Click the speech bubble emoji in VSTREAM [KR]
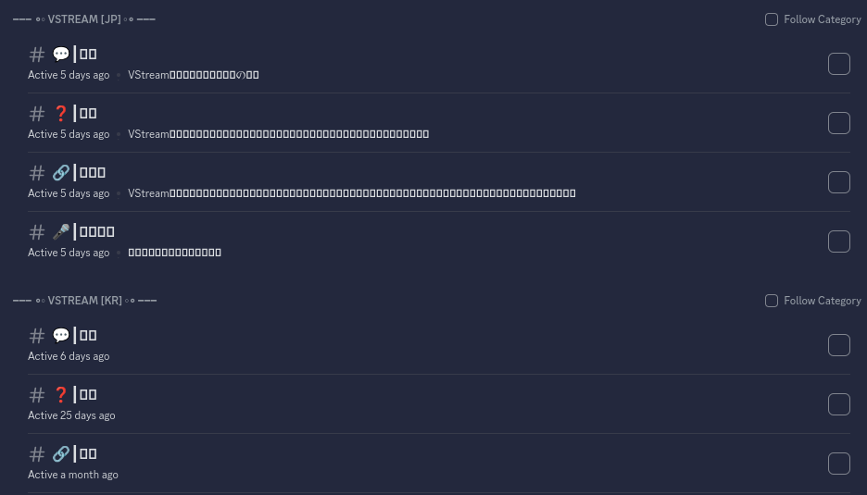Image resolution: width=867 pixels, height=495 pixels. tap(61, 336)
